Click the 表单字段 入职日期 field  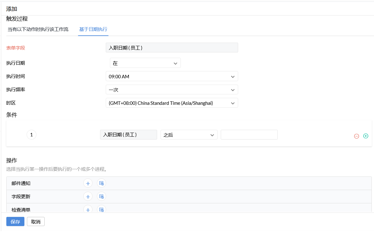click(172, 48)
